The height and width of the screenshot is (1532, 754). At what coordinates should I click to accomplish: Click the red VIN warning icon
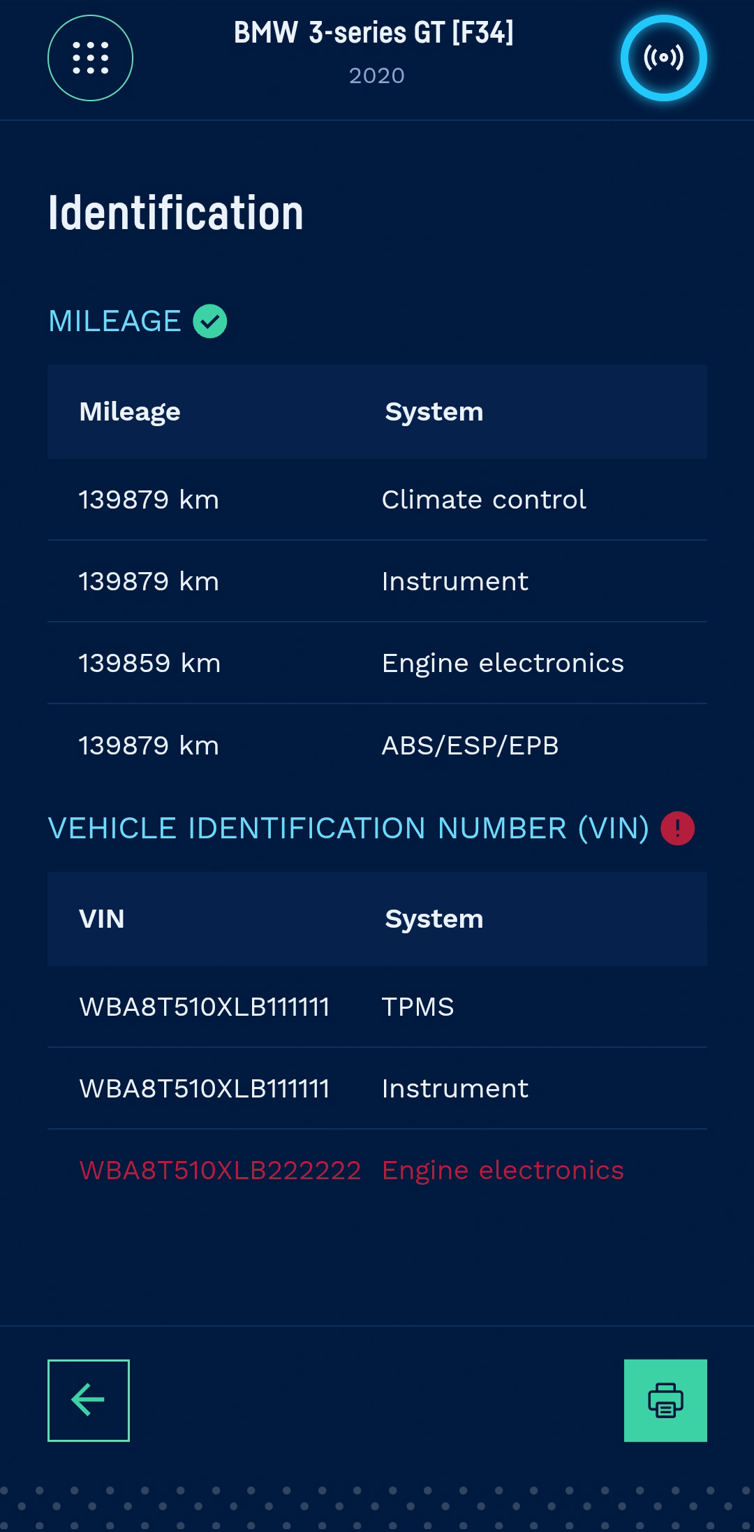pyautogui.click(x=677, y=829)
